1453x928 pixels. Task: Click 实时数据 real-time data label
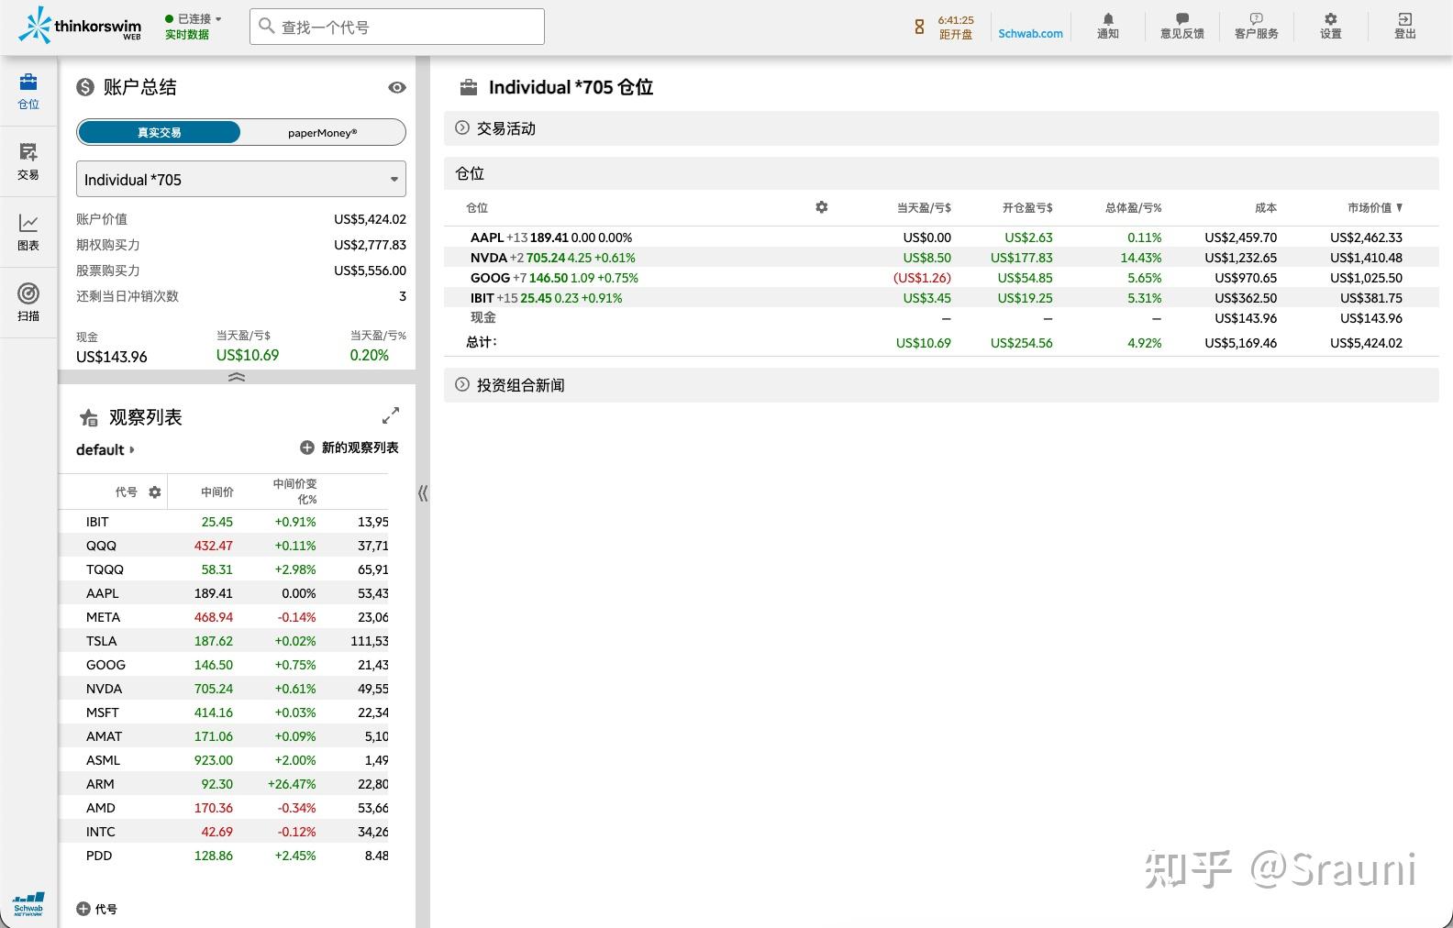coord(187,34)
